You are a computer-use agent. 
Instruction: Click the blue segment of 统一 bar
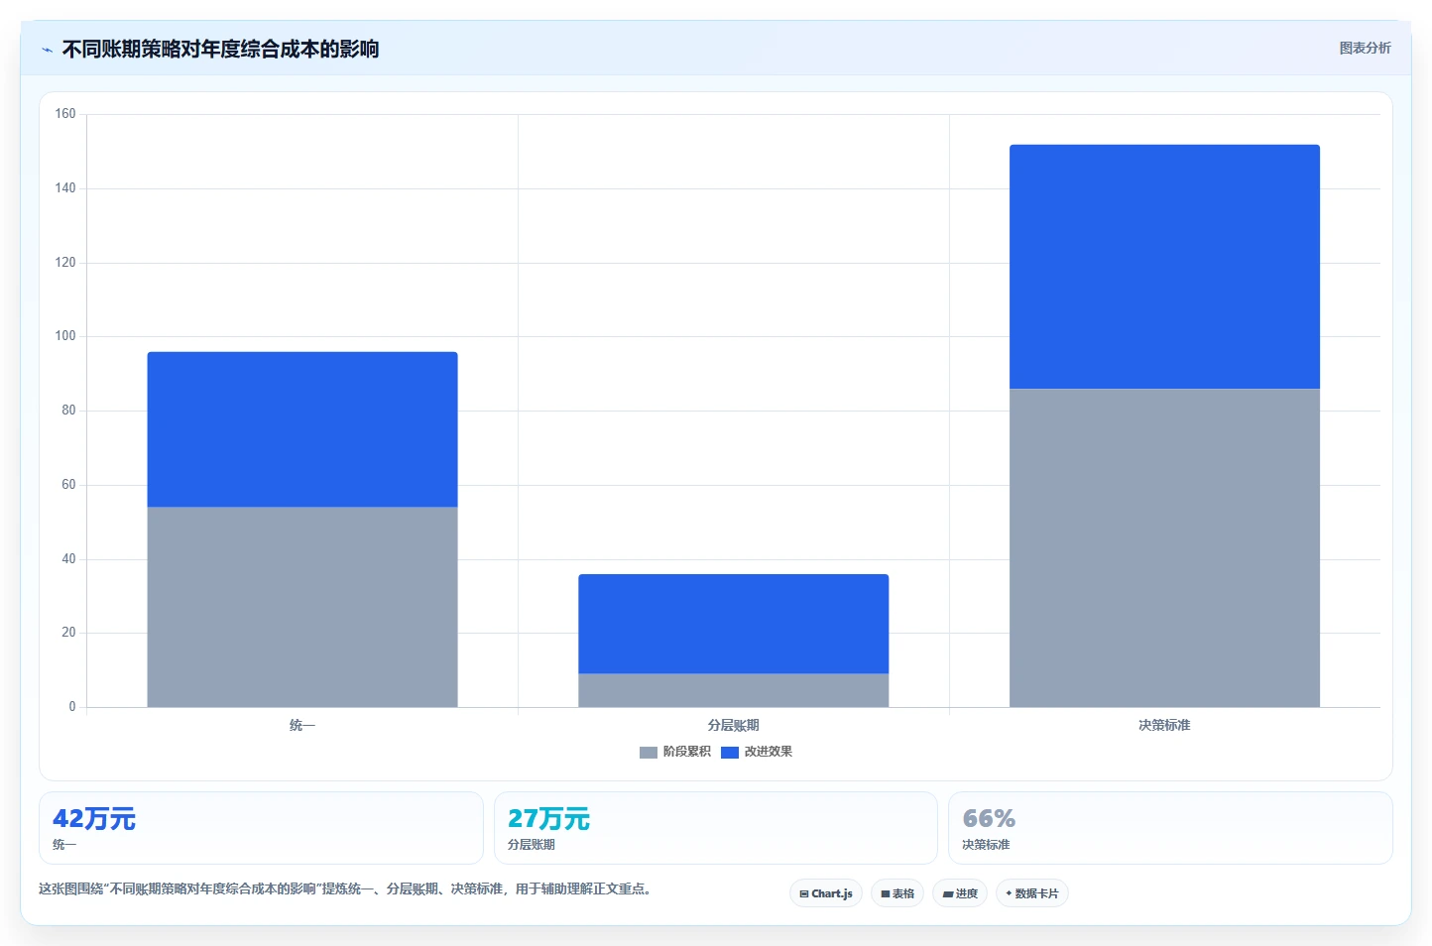[302, 429]
